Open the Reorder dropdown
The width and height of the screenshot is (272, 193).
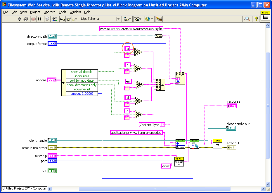(149, 19)
